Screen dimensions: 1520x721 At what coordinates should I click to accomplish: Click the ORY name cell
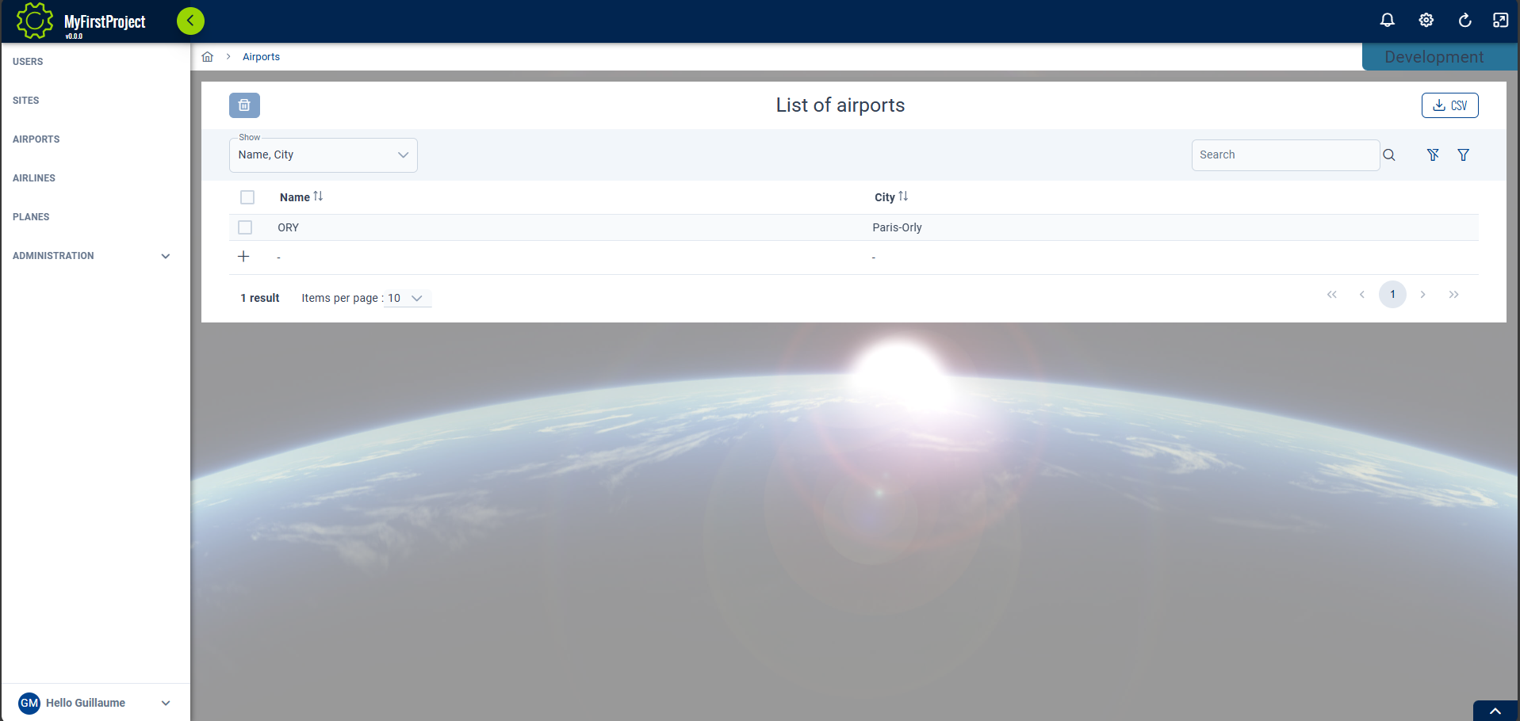pos(289,227)
